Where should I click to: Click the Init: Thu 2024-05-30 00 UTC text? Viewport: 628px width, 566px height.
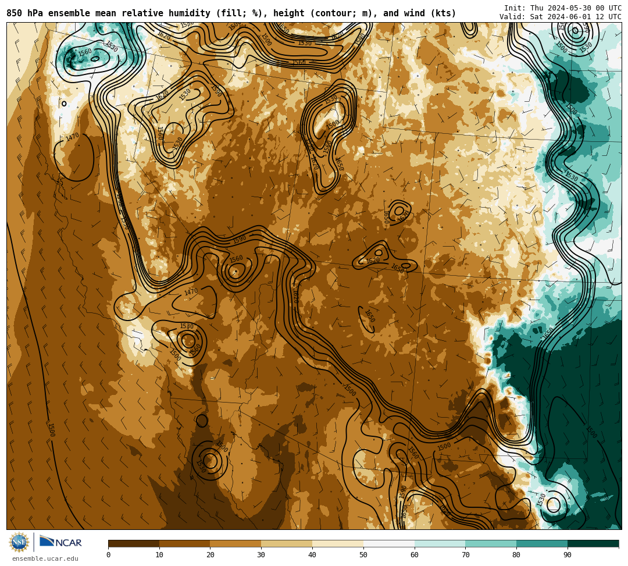(563, 8)
